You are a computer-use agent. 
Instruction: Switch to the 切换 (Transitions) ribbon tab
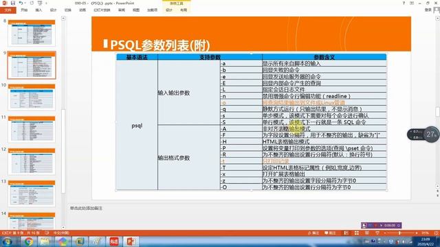point(68,10)
